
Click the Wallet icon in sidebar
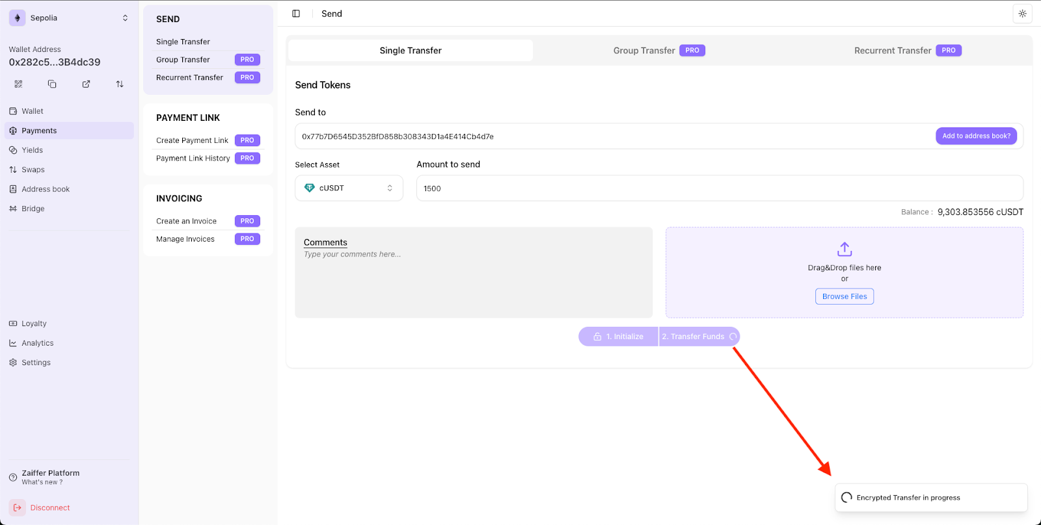[13, 111]
